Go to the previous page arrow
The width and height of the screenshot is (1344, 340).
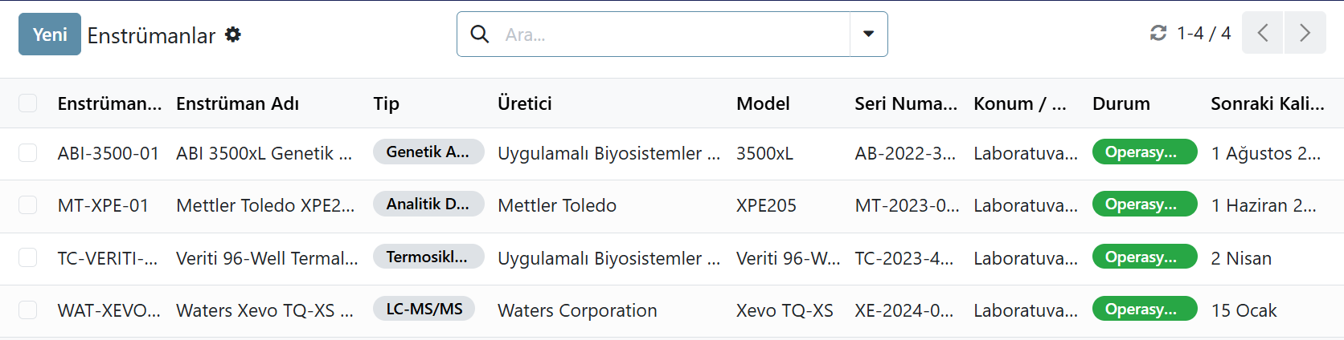[x=1262, y=33]
